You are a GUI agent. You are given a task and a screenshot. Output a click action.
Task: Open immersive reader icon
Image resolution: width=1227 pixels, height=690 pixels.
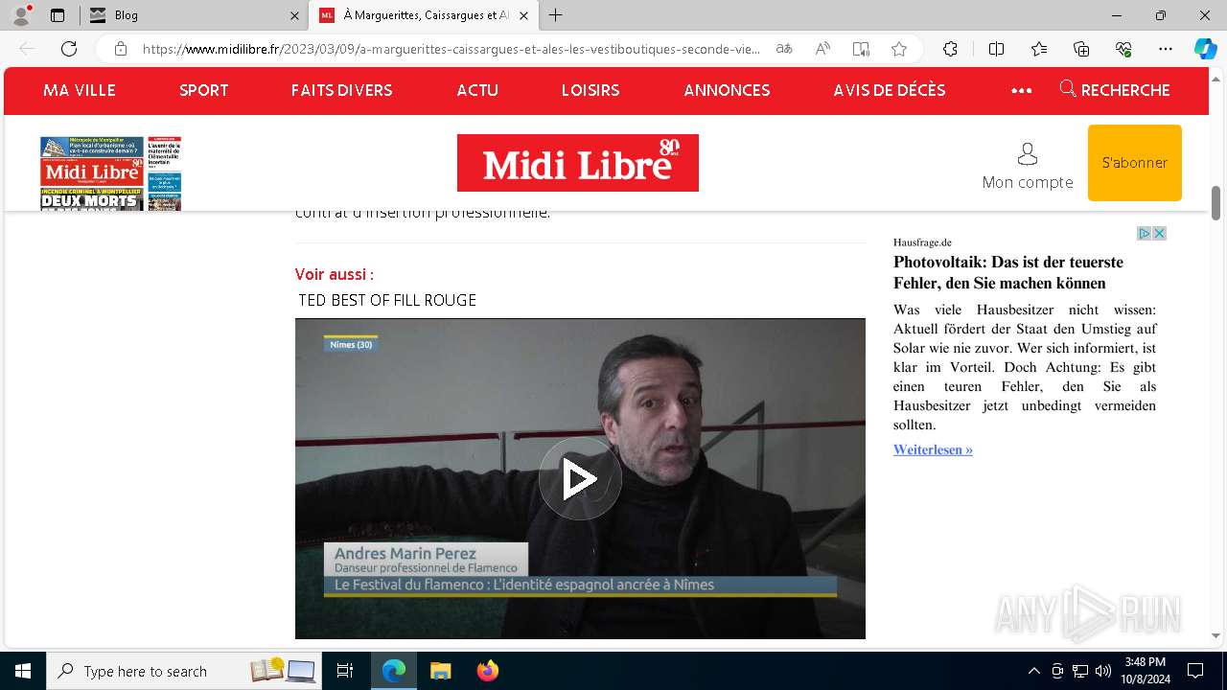tap(861, 49)
